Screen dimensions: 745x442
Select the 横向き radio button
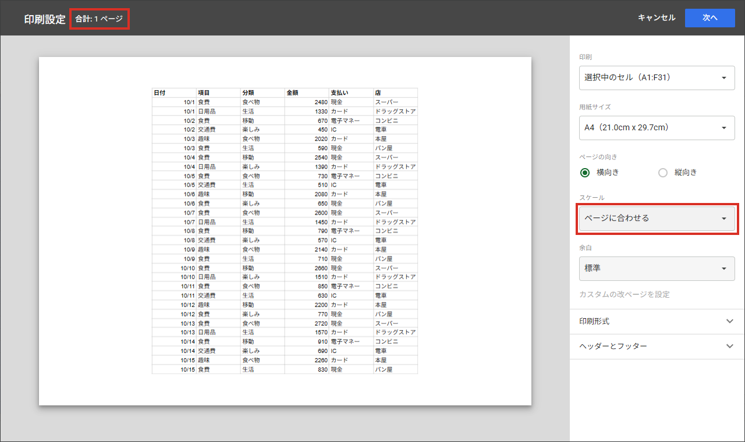pos(585,173)
